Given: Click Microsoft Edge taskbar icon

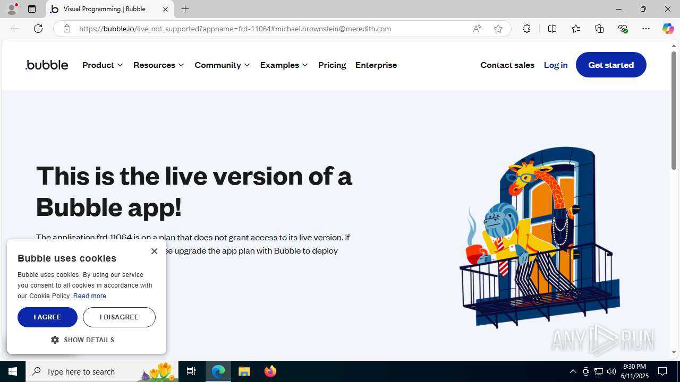Looking at the screenshot, I should point(218,371).
